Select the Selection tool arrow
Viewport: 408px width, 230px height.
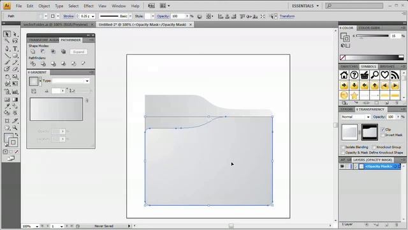(7, 34)
